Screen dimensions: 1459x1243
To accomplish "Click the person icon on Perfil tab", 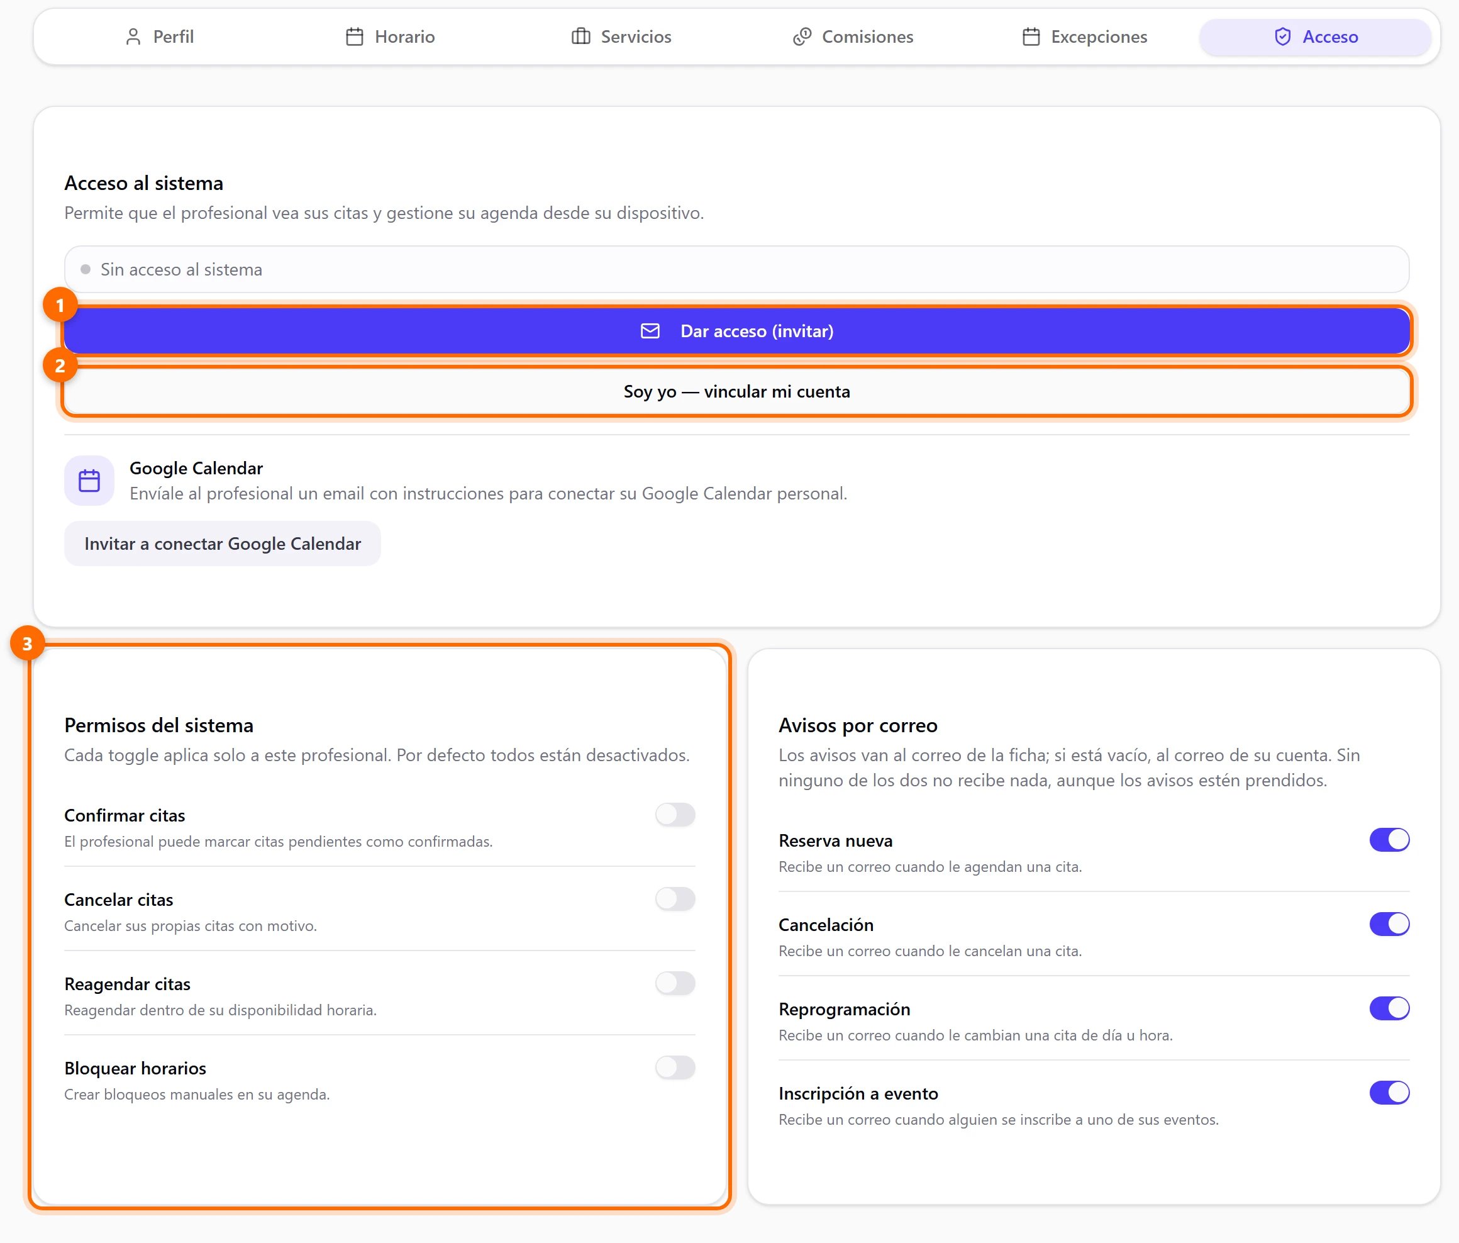I will tap(133, 36).
